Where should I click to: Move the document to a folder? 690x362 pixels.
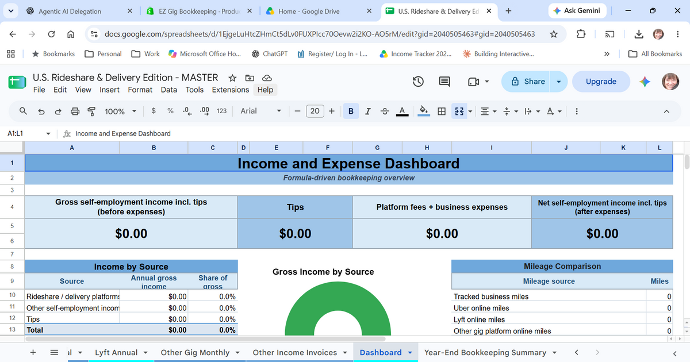(x=250, y=78)
